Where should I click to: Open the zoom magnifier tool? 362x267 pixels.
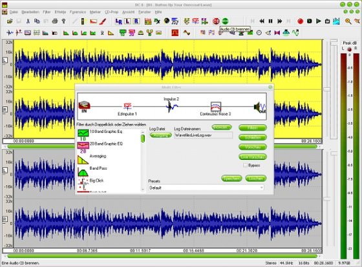(x=348, y=21)
